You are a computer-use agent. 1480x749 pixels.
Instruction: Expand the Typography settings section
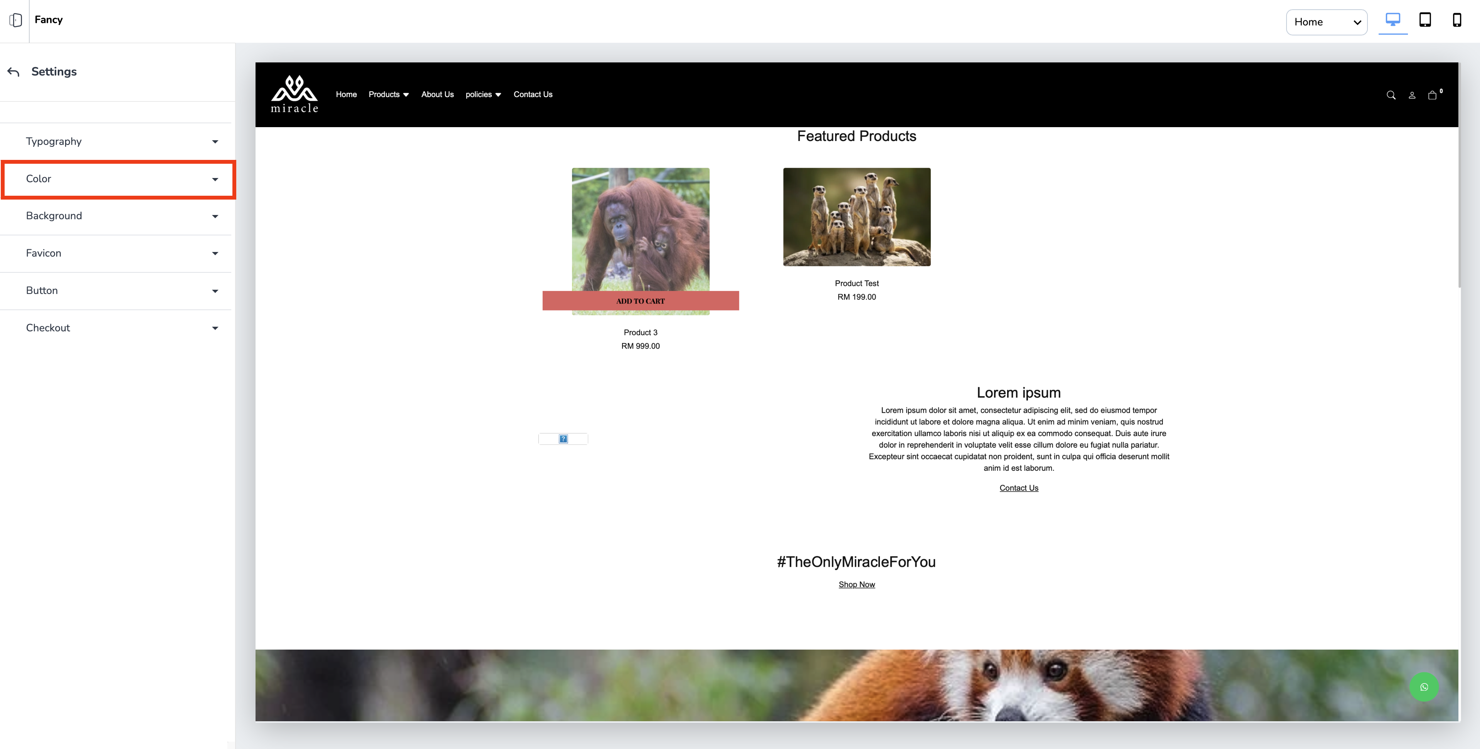pos(118,141)
